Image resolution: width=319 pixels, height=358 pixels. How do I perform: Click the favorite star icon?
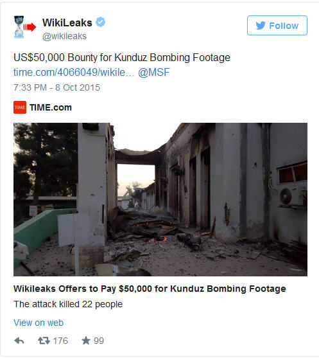click(x=86, y=341)
